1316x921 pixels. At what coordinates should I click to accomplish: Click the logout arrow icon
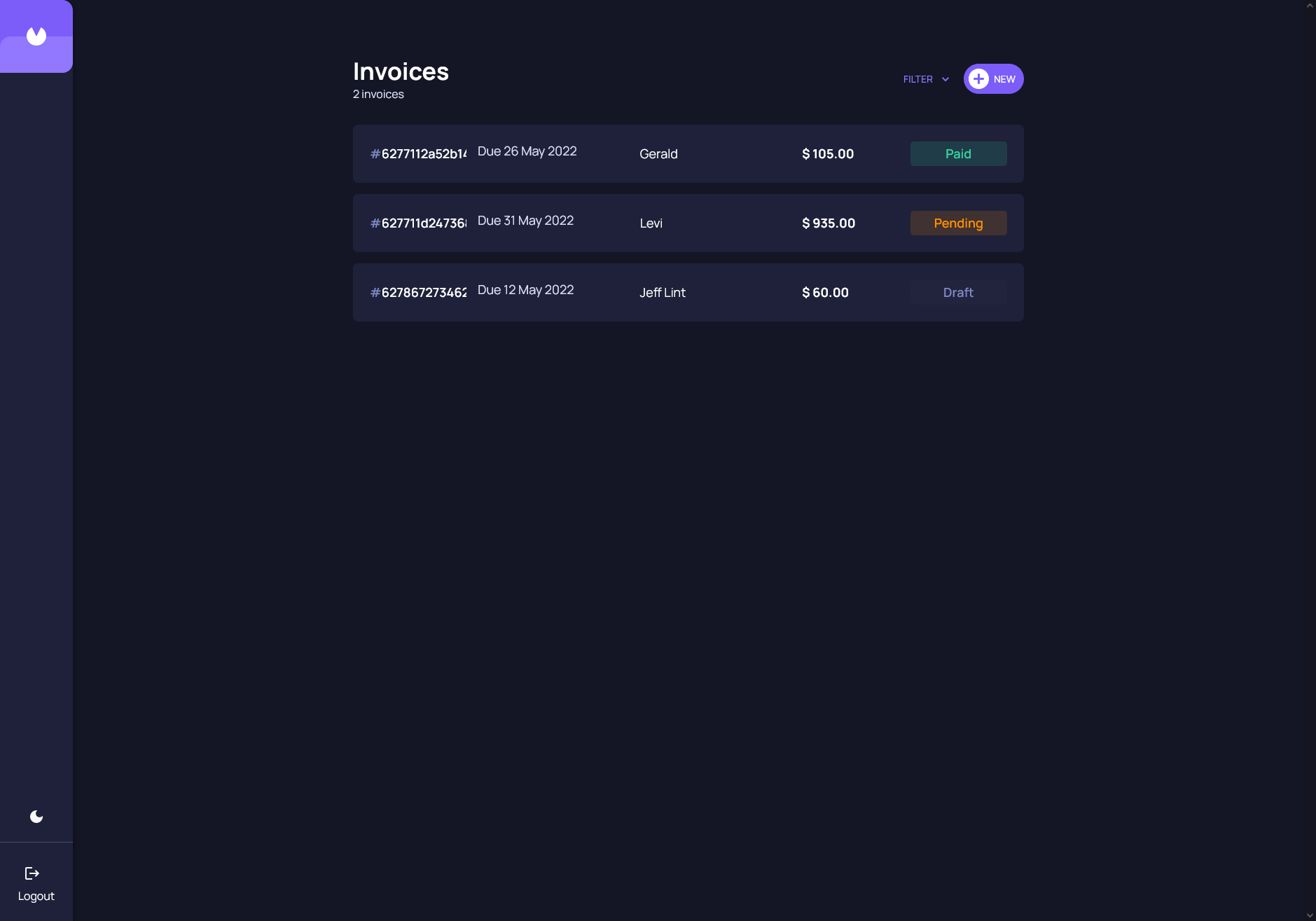[32, 873]
